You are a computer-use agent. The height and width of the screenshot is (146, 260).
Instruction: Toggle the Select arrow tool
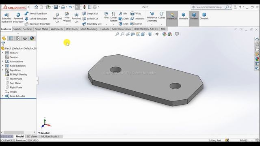click(x=77, y=7)
